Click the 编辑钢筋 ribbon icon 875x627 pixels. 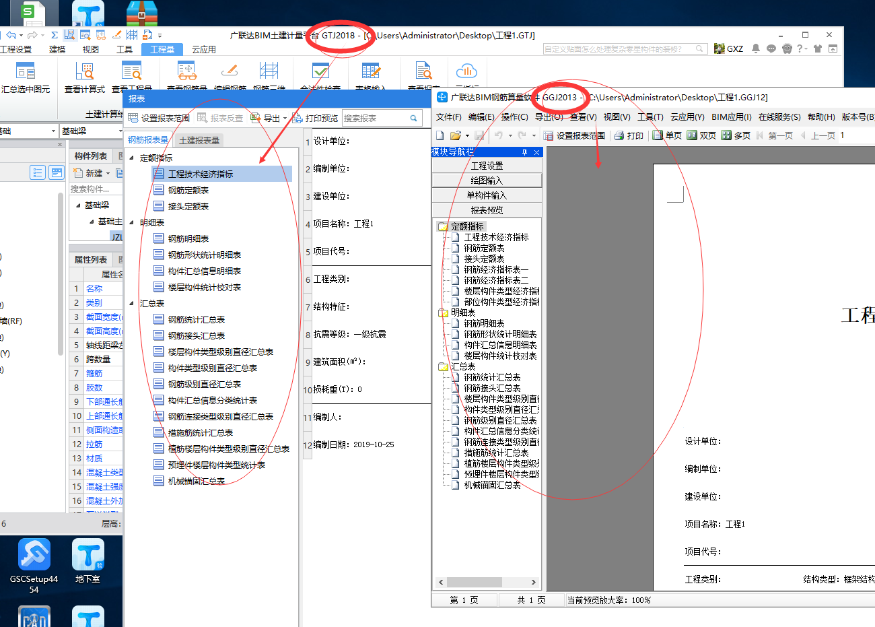tap(230, 71)
